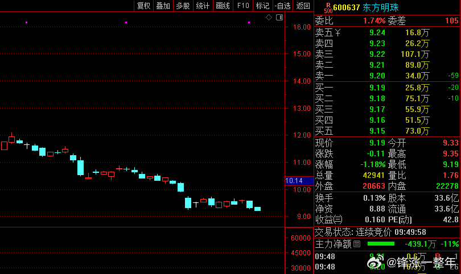The image size is (461, 274).
Task: Click the 净资 value 8.88
Action: [377, 209]
